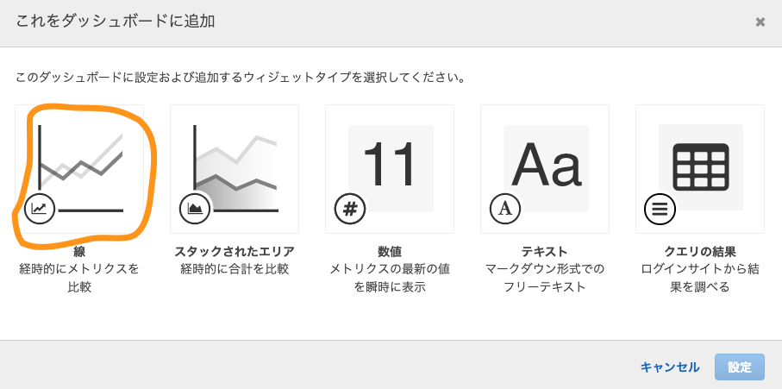This screenshot has width=782, height=389.
Task: Confirm selection with the 設定 button
Action: pyautogui.click(x=740, y=367)
